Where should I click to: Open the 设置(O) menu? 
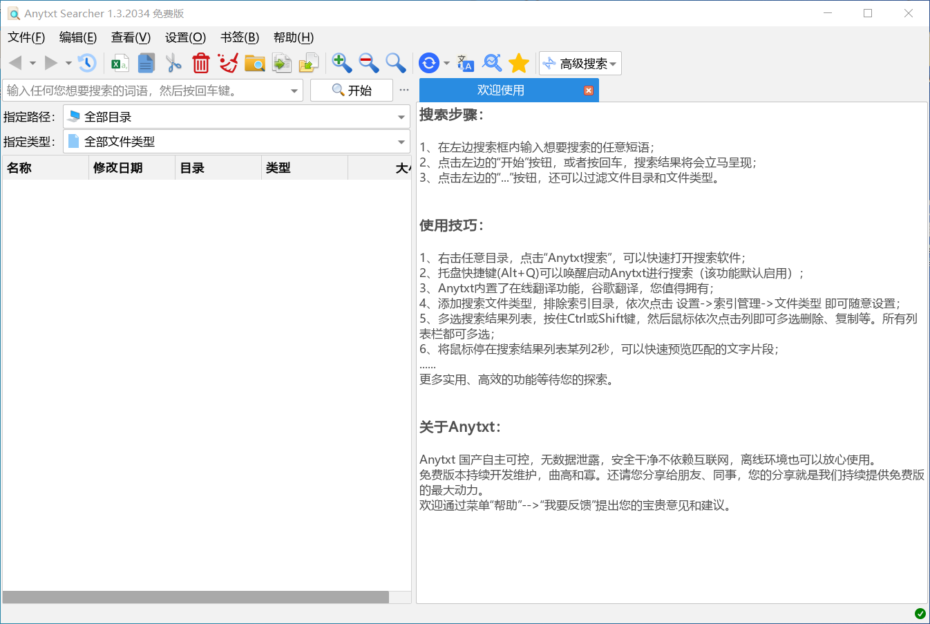point(185,37)
